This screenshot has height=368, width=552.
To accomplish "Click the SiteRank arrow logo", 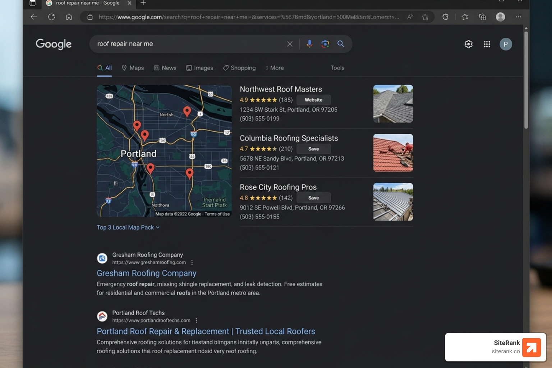I will [x=532, y=348].
